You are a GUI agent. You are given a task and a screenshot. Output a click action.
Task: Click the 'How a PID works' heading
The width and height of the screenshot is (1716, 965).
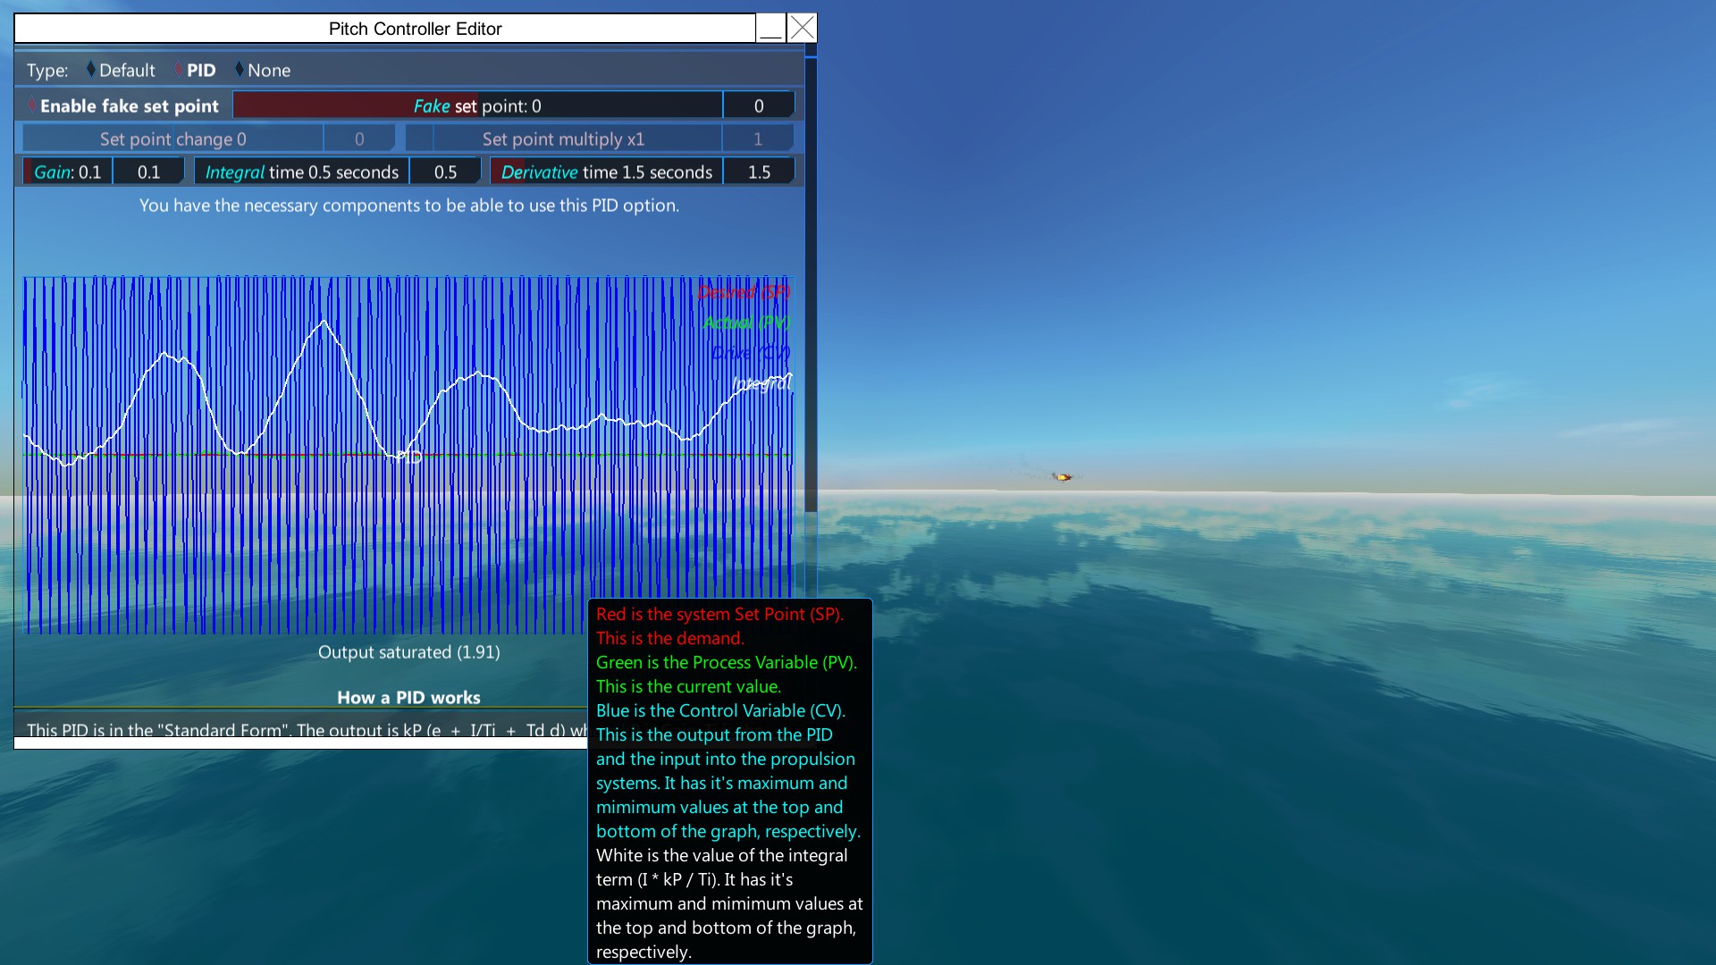click(x=408, y=698)
